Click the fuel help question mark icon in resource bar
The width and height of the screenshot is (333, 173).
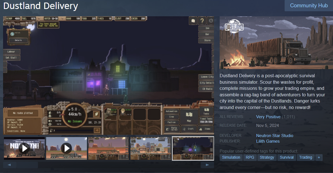39,19
